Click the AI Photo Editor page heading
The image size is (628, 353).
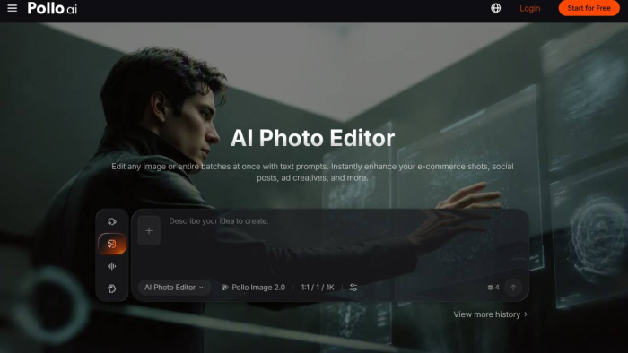[x=312, y=138]
